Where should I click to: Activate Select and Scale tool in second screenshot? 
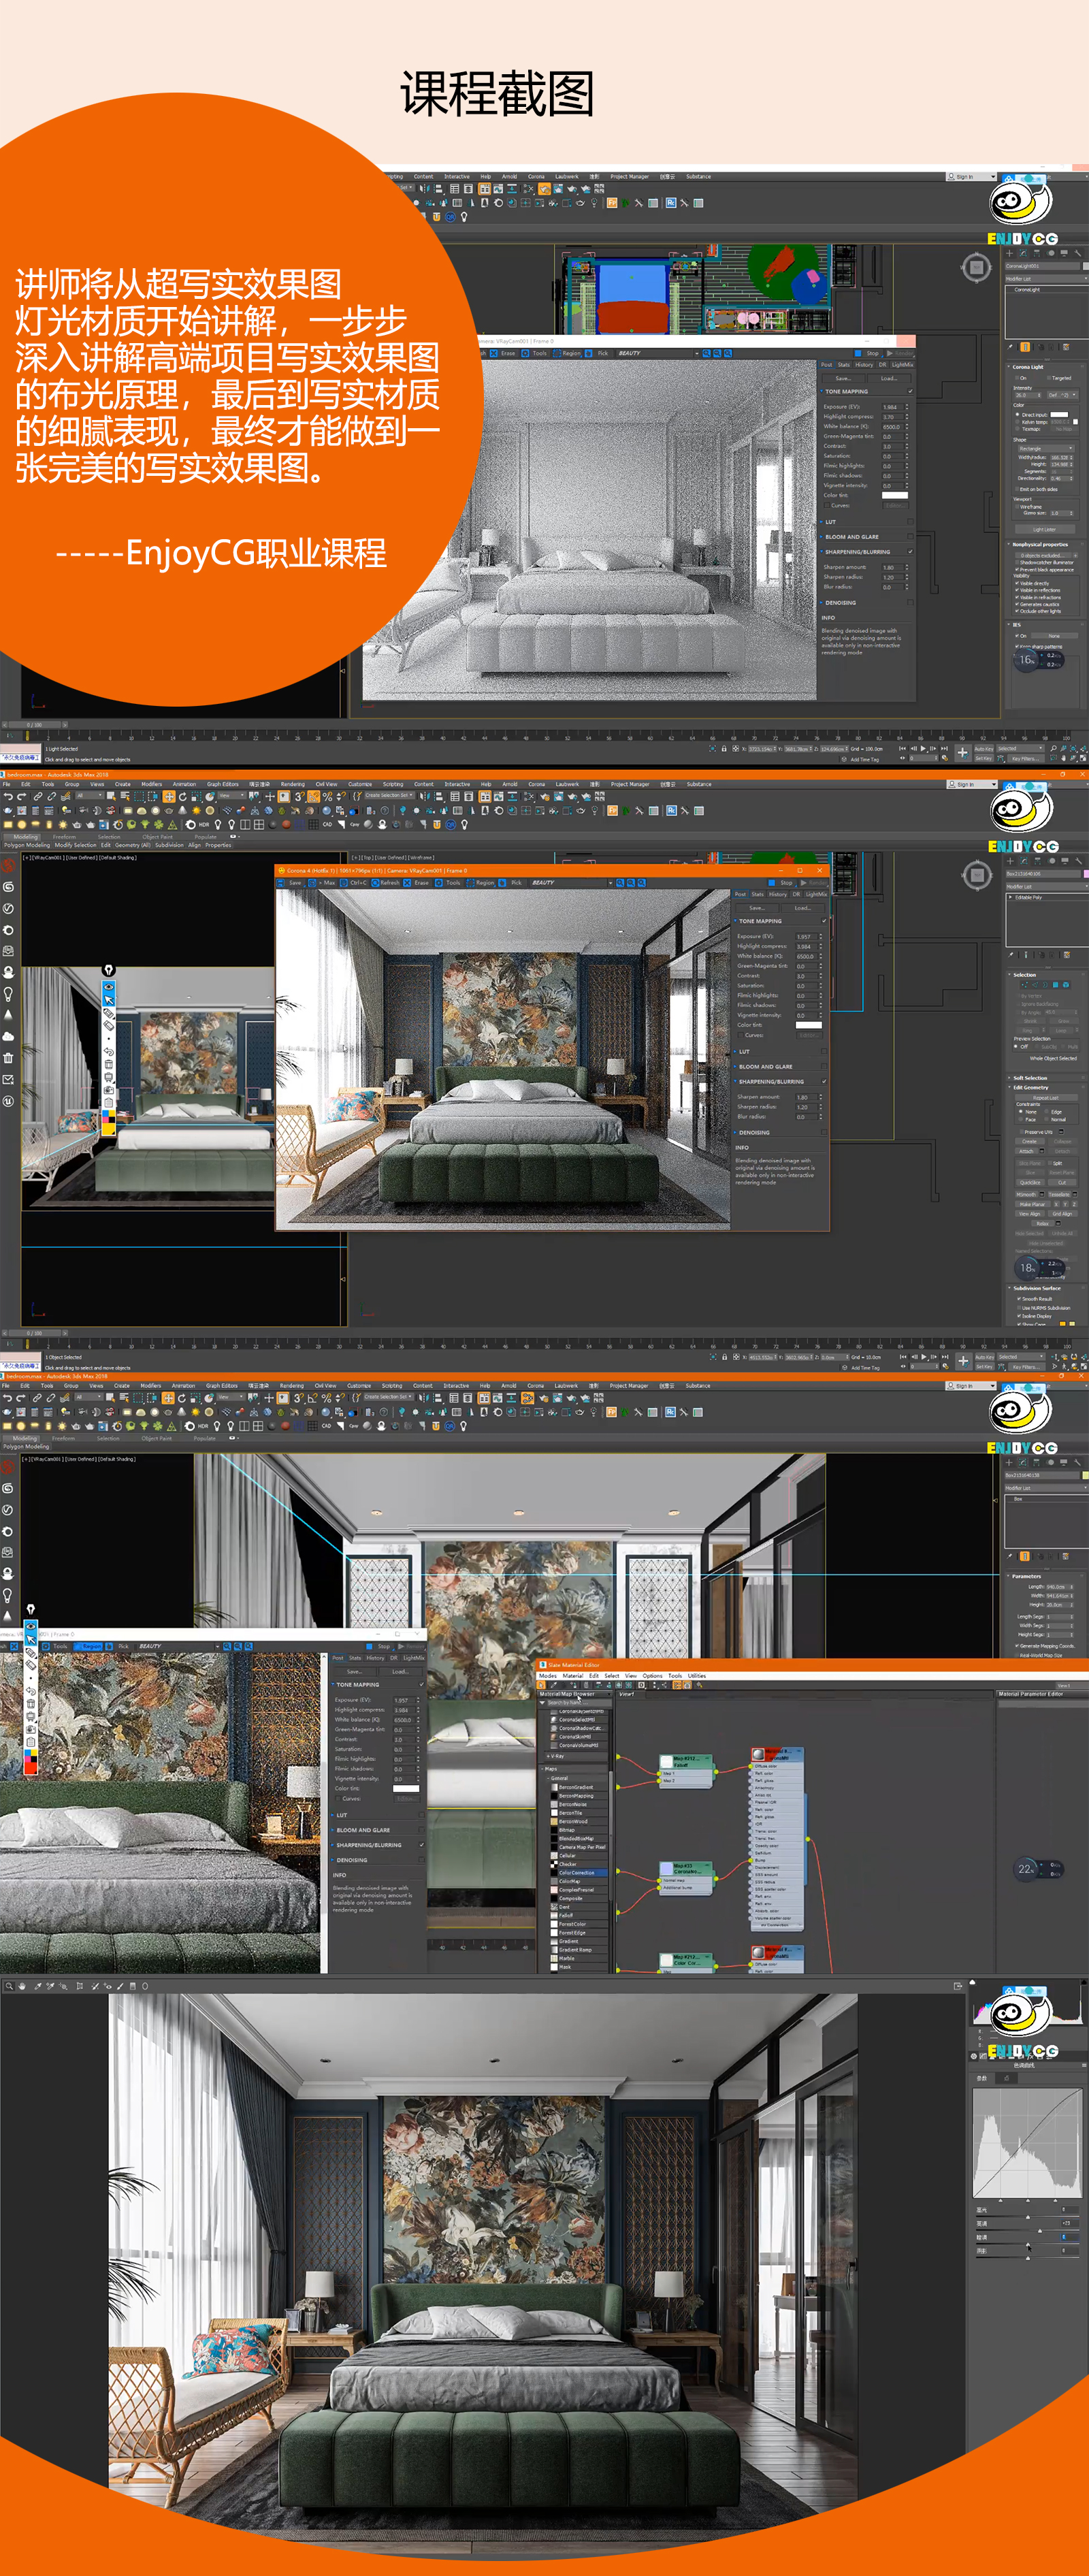(195, 797)
